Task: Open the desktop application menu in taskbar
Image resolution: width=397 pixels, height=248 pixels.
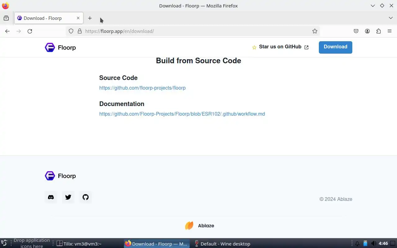Action: [x=4, y=243]
